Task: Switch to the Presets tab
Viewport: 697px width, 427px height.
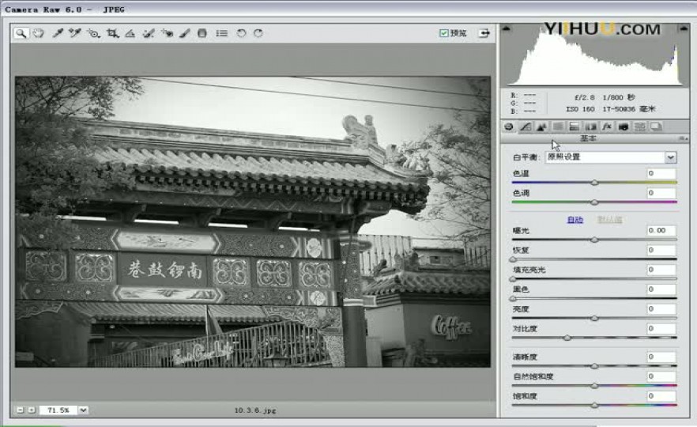Action: (x=639, y=127)
